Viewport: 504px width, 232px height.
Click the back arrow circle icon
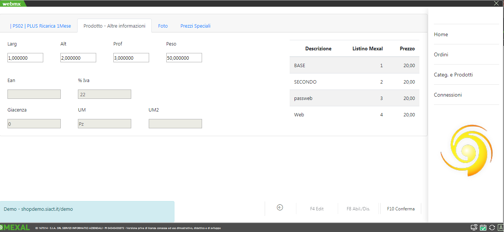click(x=280, y=208)
